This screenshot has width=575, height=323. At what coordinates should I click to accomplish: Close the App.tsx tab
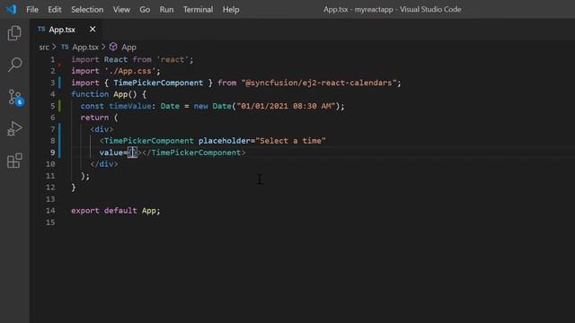tap(93, 29)
